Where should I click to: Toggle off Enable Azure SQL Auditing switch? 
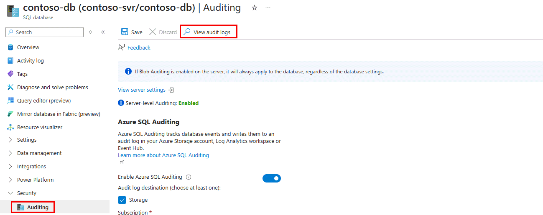click(272, 178)
